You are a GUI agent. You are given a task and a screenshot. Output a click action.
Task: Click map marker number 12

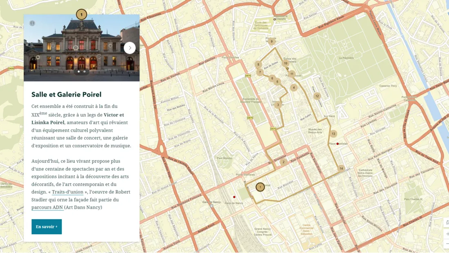(317, 96)
